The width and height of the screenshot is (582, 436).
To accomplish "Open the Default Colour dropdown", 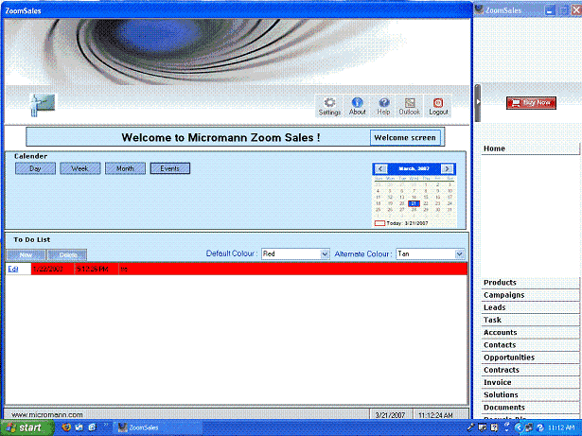I will [325, 254].
